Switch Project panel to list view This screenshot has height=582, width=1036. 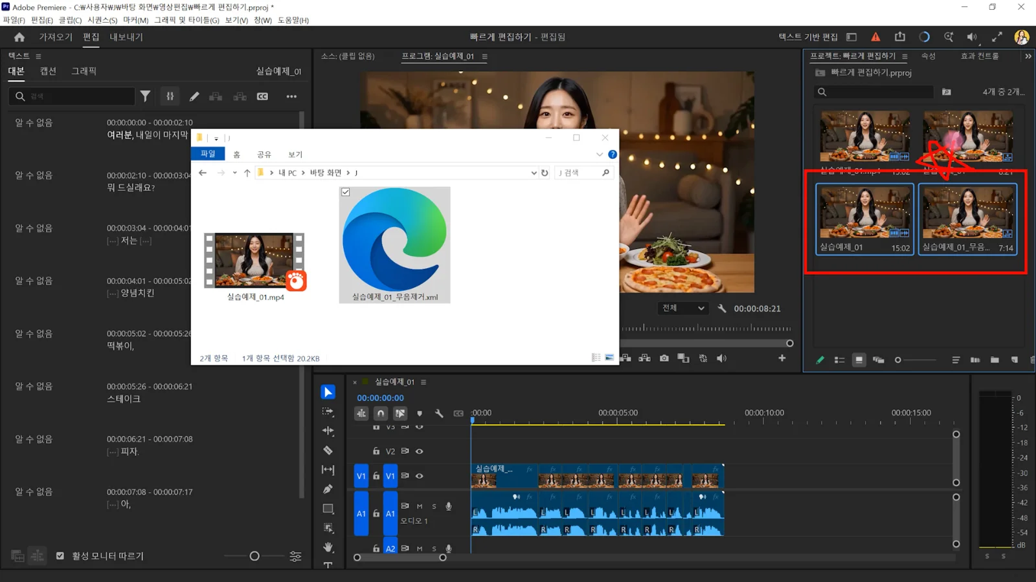coord(839,360)
